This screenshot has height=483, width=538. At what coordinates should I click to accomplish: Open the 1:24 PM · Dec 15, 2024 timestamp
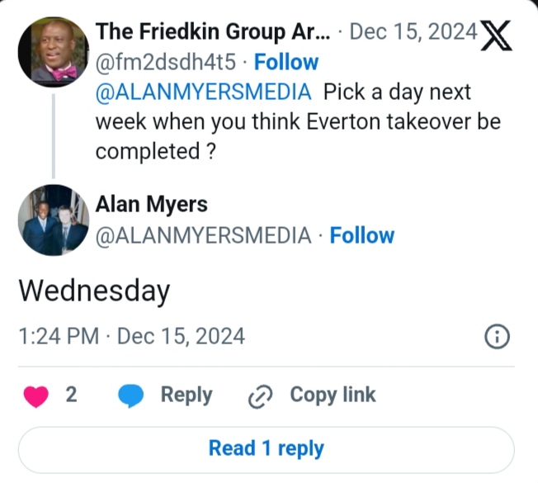(x=131, y=336)
